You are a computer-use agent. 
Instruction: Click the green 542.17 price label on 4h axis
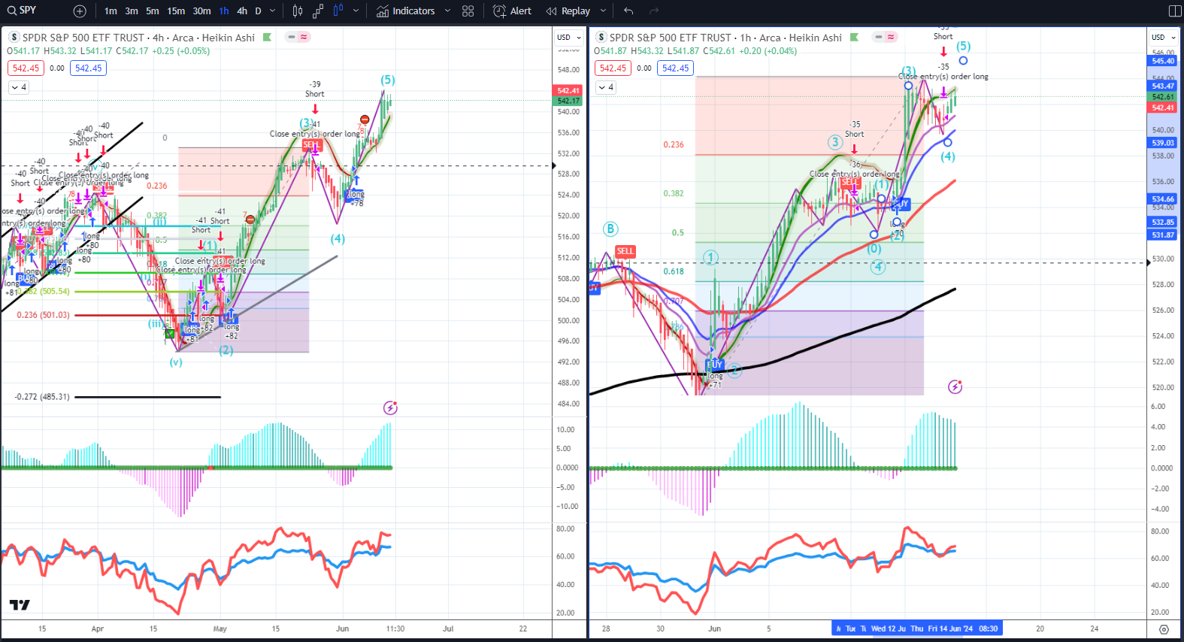tap(568, 101)
